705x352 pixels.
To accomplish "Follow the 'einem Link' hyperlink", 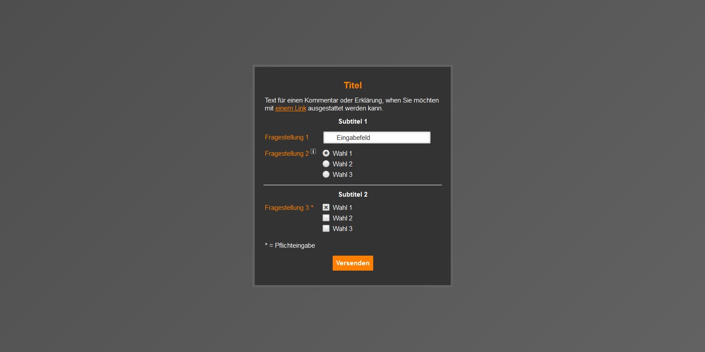I will 291,108.
